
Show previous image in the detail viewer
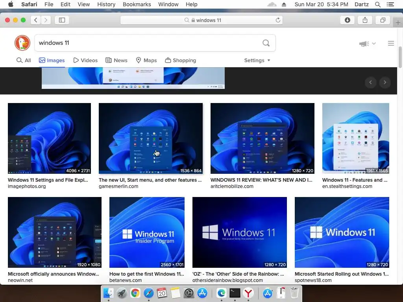click(371, 82)
